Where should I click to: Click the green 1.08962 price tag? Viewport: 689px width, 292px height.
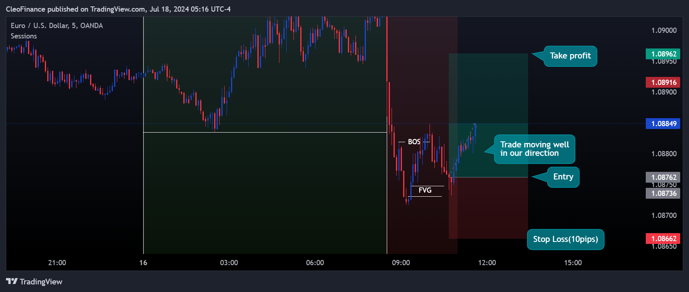[663, 54]
